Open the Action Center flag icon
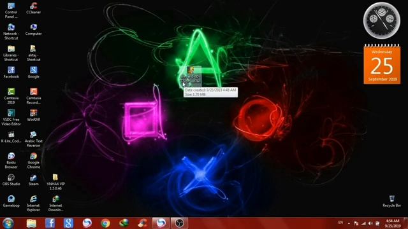Image resolution: width=408 pixels, height=229 pixels. [x=356, y=223]
